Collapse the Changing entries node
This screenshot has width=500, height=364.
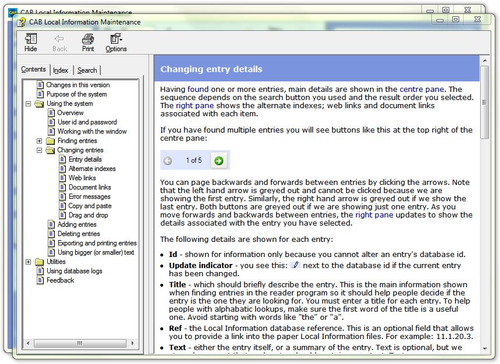click(39, 150)
